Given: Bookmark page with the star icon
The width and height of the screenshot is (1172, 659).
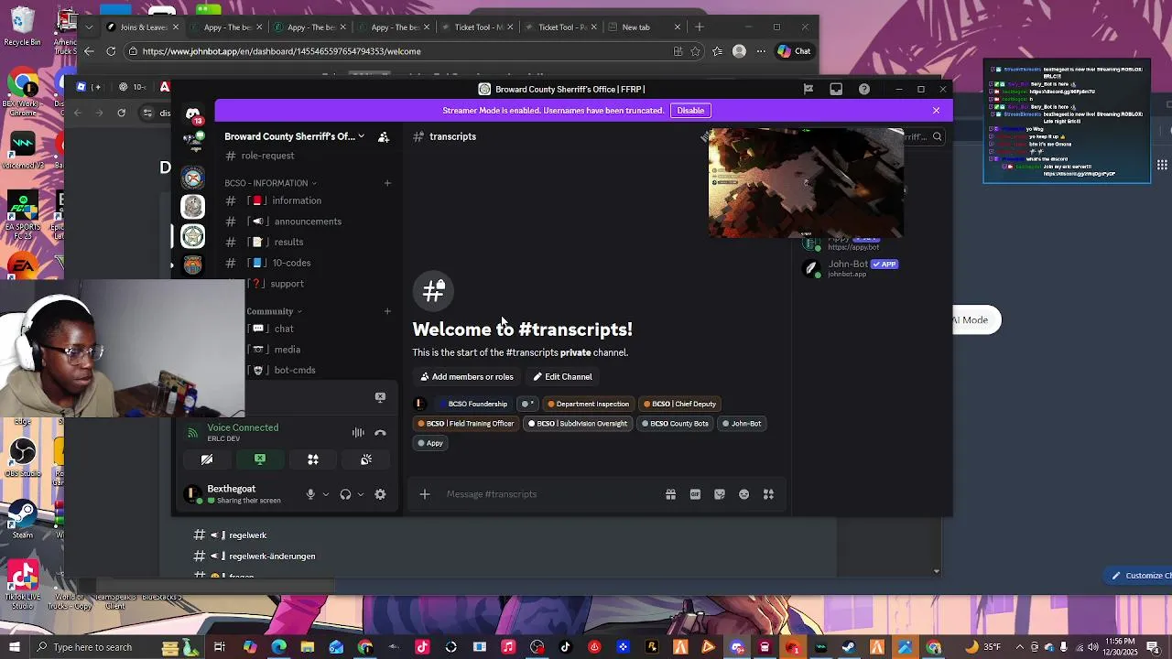Looking at the screenshot, I should [x=696, y=51].
